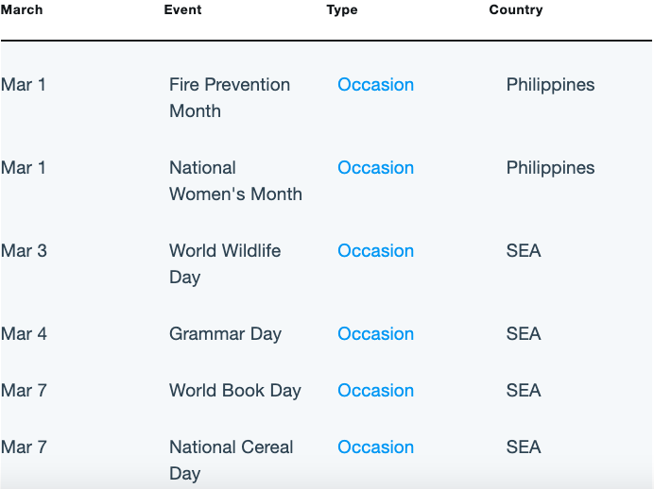Select the March column header
654x489 pixels.
22,9
